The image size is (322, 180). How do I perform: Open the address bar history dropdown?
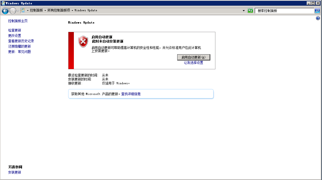pos(244,11)
